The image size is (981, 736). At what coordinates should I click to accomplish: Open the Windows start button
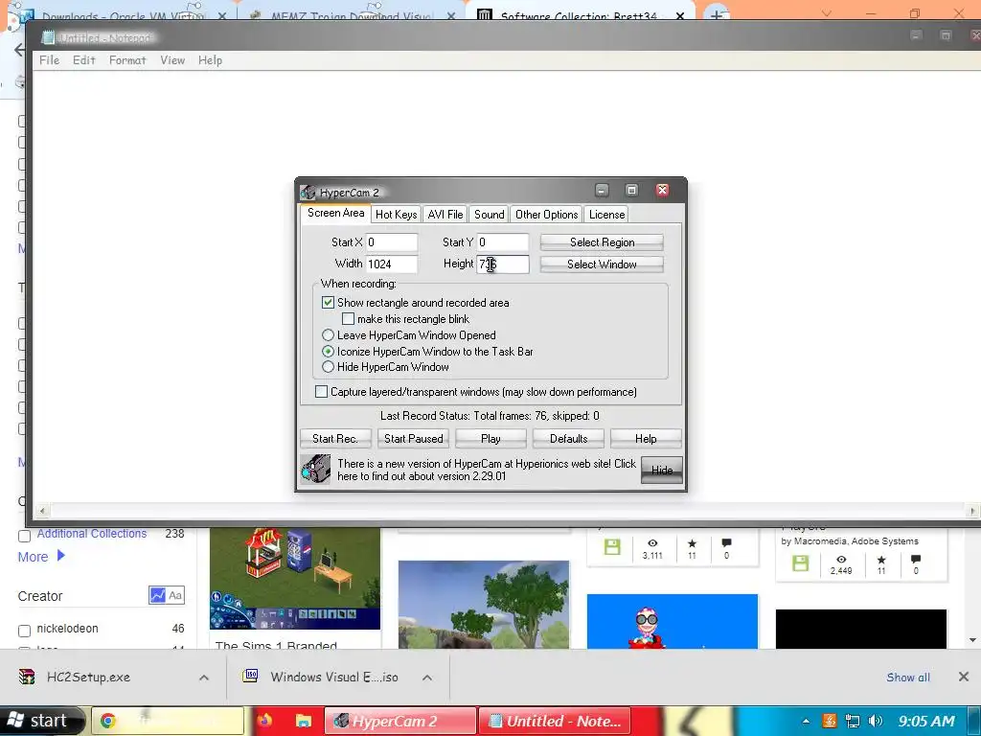click(x=42, y=721)
